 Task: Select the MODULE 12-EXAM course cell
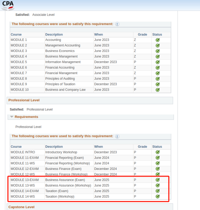coord(25,169)
